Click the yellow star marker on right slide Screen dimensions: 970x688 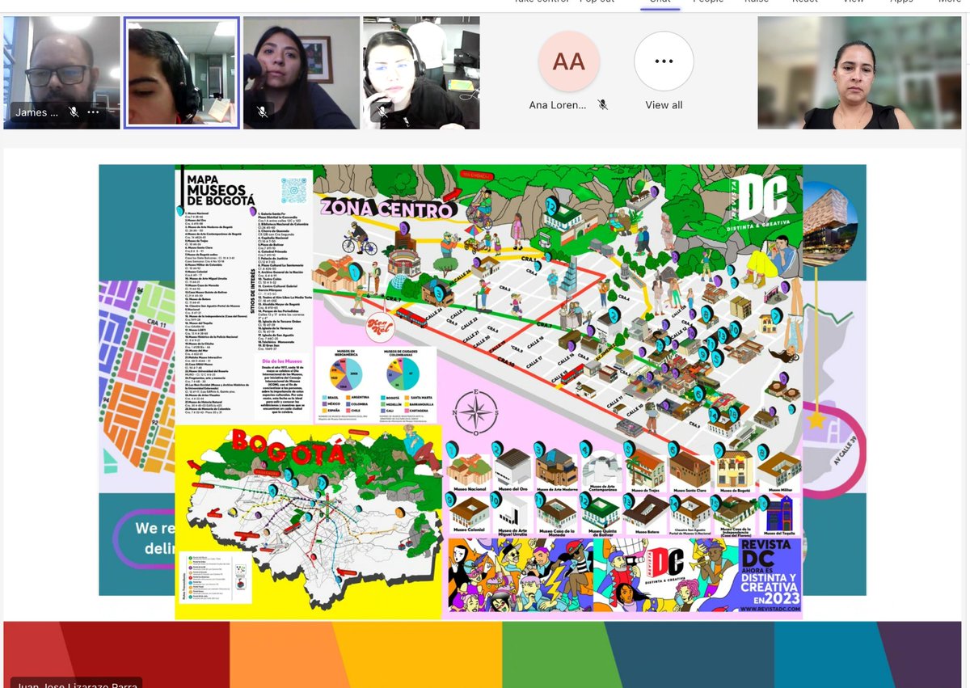(816, 420)
